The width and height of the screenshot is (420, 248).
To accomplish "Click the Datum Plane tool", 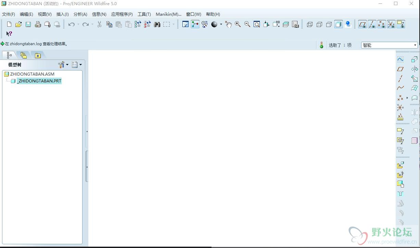I will 400,69.
